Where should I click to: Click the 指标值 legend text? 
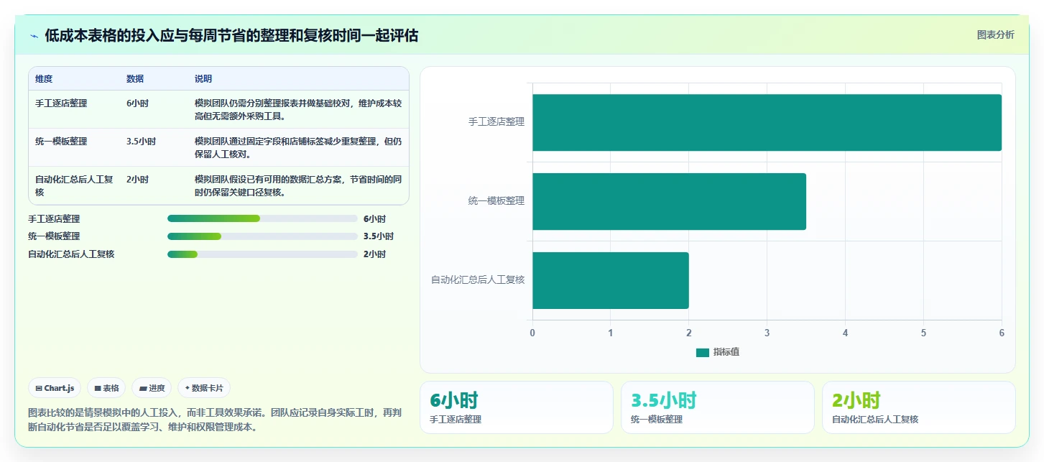[726, 352]
